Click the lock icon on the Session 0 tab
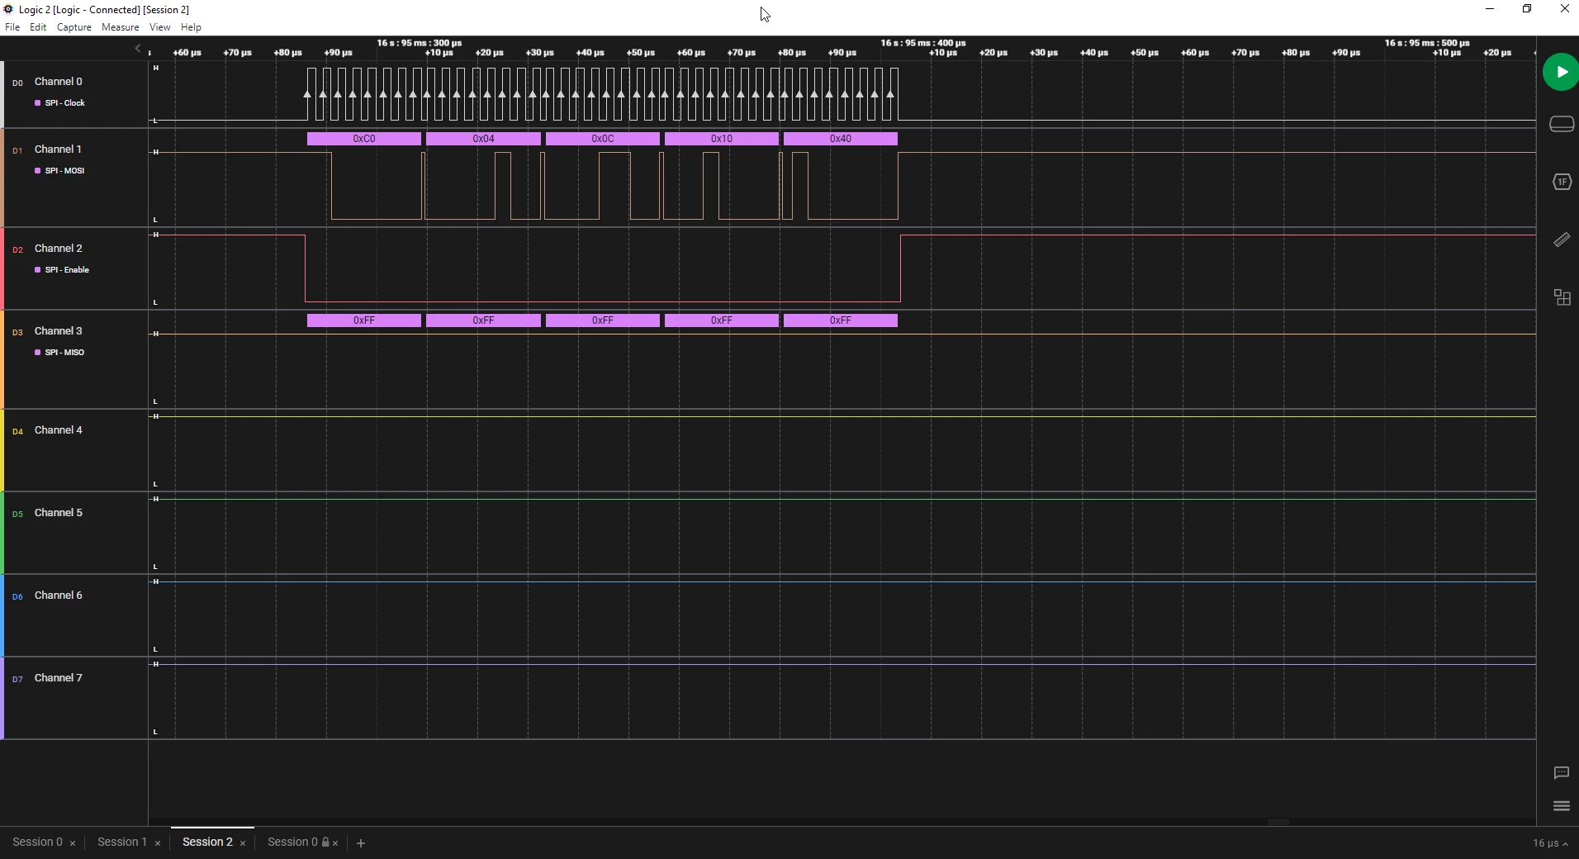Viewport: 1579px width, 859px height. click(326, 842)
